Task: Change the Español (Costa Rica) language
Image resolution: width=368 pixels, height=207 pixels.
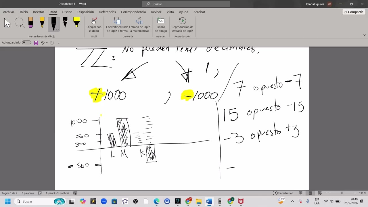Action: [x=57, y=193]
